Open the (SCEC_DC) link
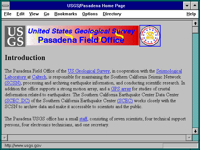The image size is (200, 150). [17, 101]
